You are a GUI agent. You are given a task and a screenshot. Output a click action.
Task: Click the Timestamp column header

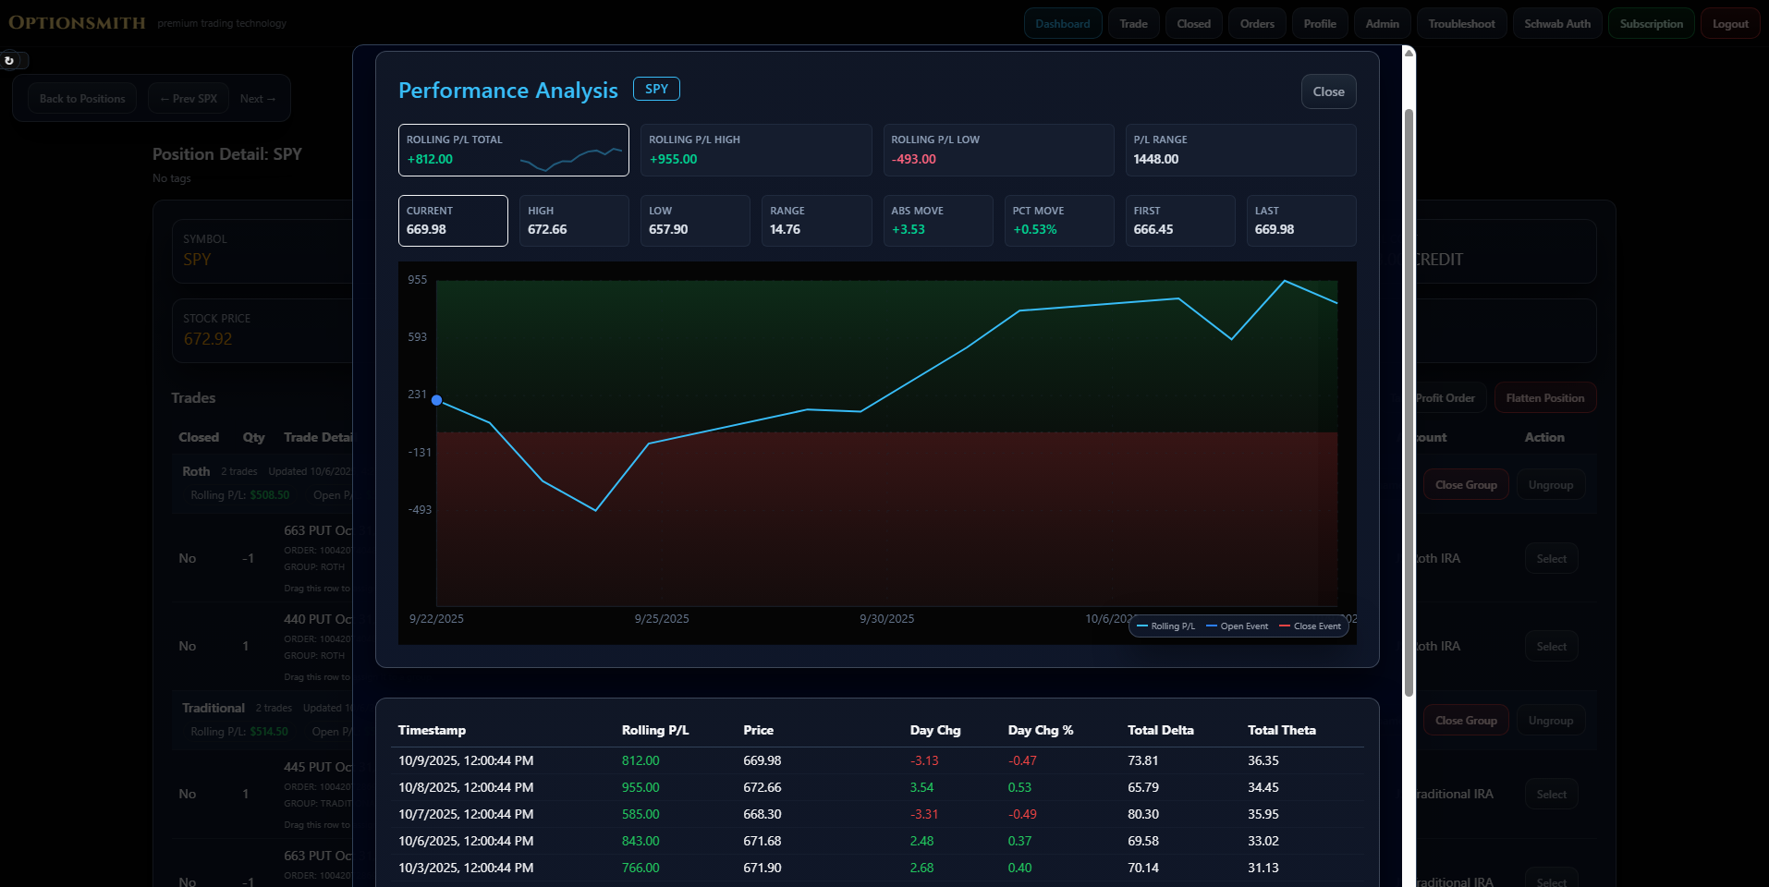pyautogui.click(x=432, y=730)
